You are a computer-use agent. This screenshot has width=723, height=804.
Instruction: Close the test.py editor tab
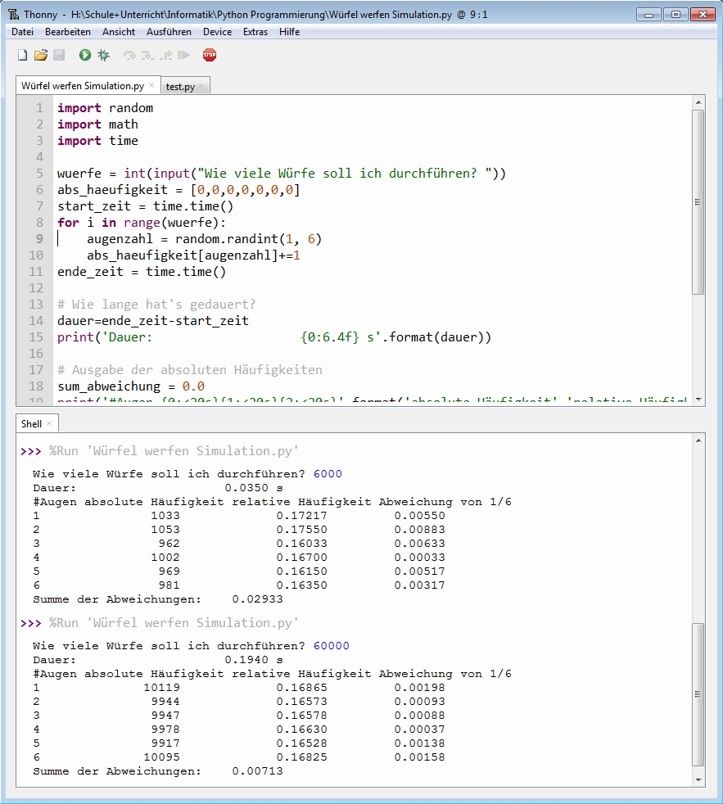[201, 86]
